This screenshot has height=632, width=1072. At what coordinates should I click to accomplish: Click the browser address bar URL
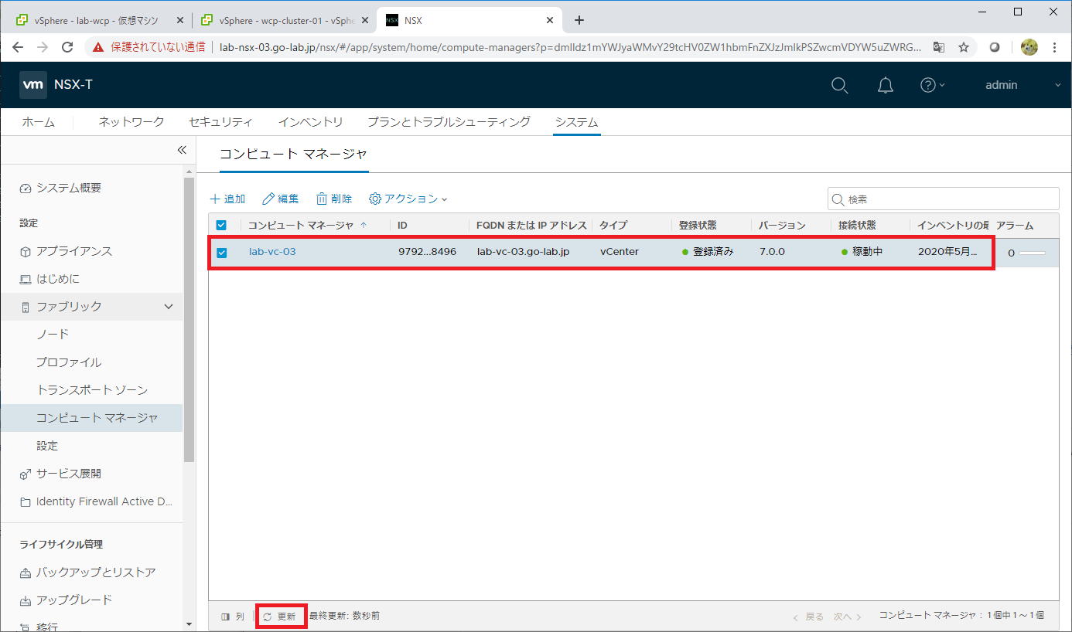point(571,47)
